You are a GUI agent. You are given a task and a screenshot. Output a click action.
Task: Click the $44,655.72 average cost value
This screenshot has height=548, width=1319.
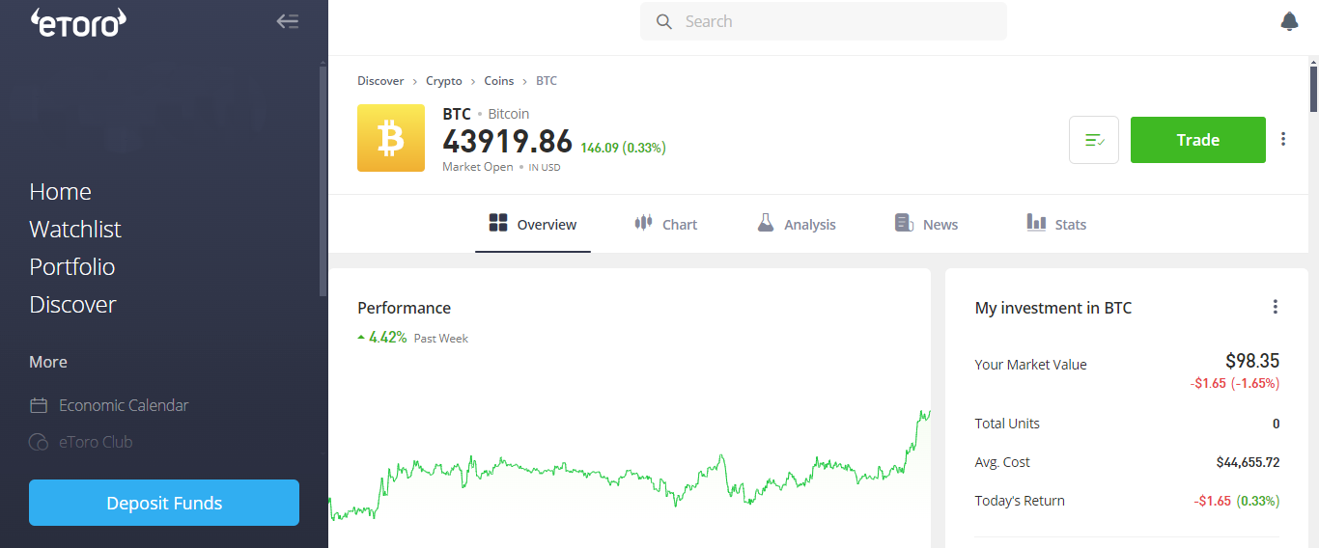[x=1248, y=462]
